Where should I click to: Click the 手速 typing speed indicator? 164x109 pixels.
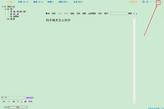pyautogui.click(x=23, y=2)
